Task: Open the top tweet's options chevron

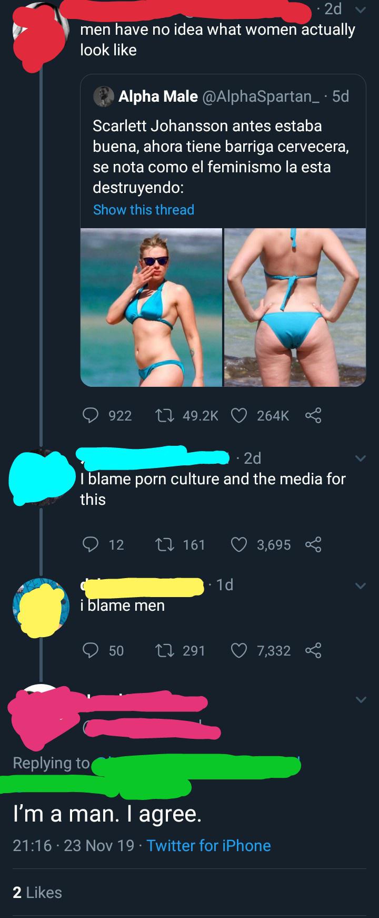Action: point(360,9)
